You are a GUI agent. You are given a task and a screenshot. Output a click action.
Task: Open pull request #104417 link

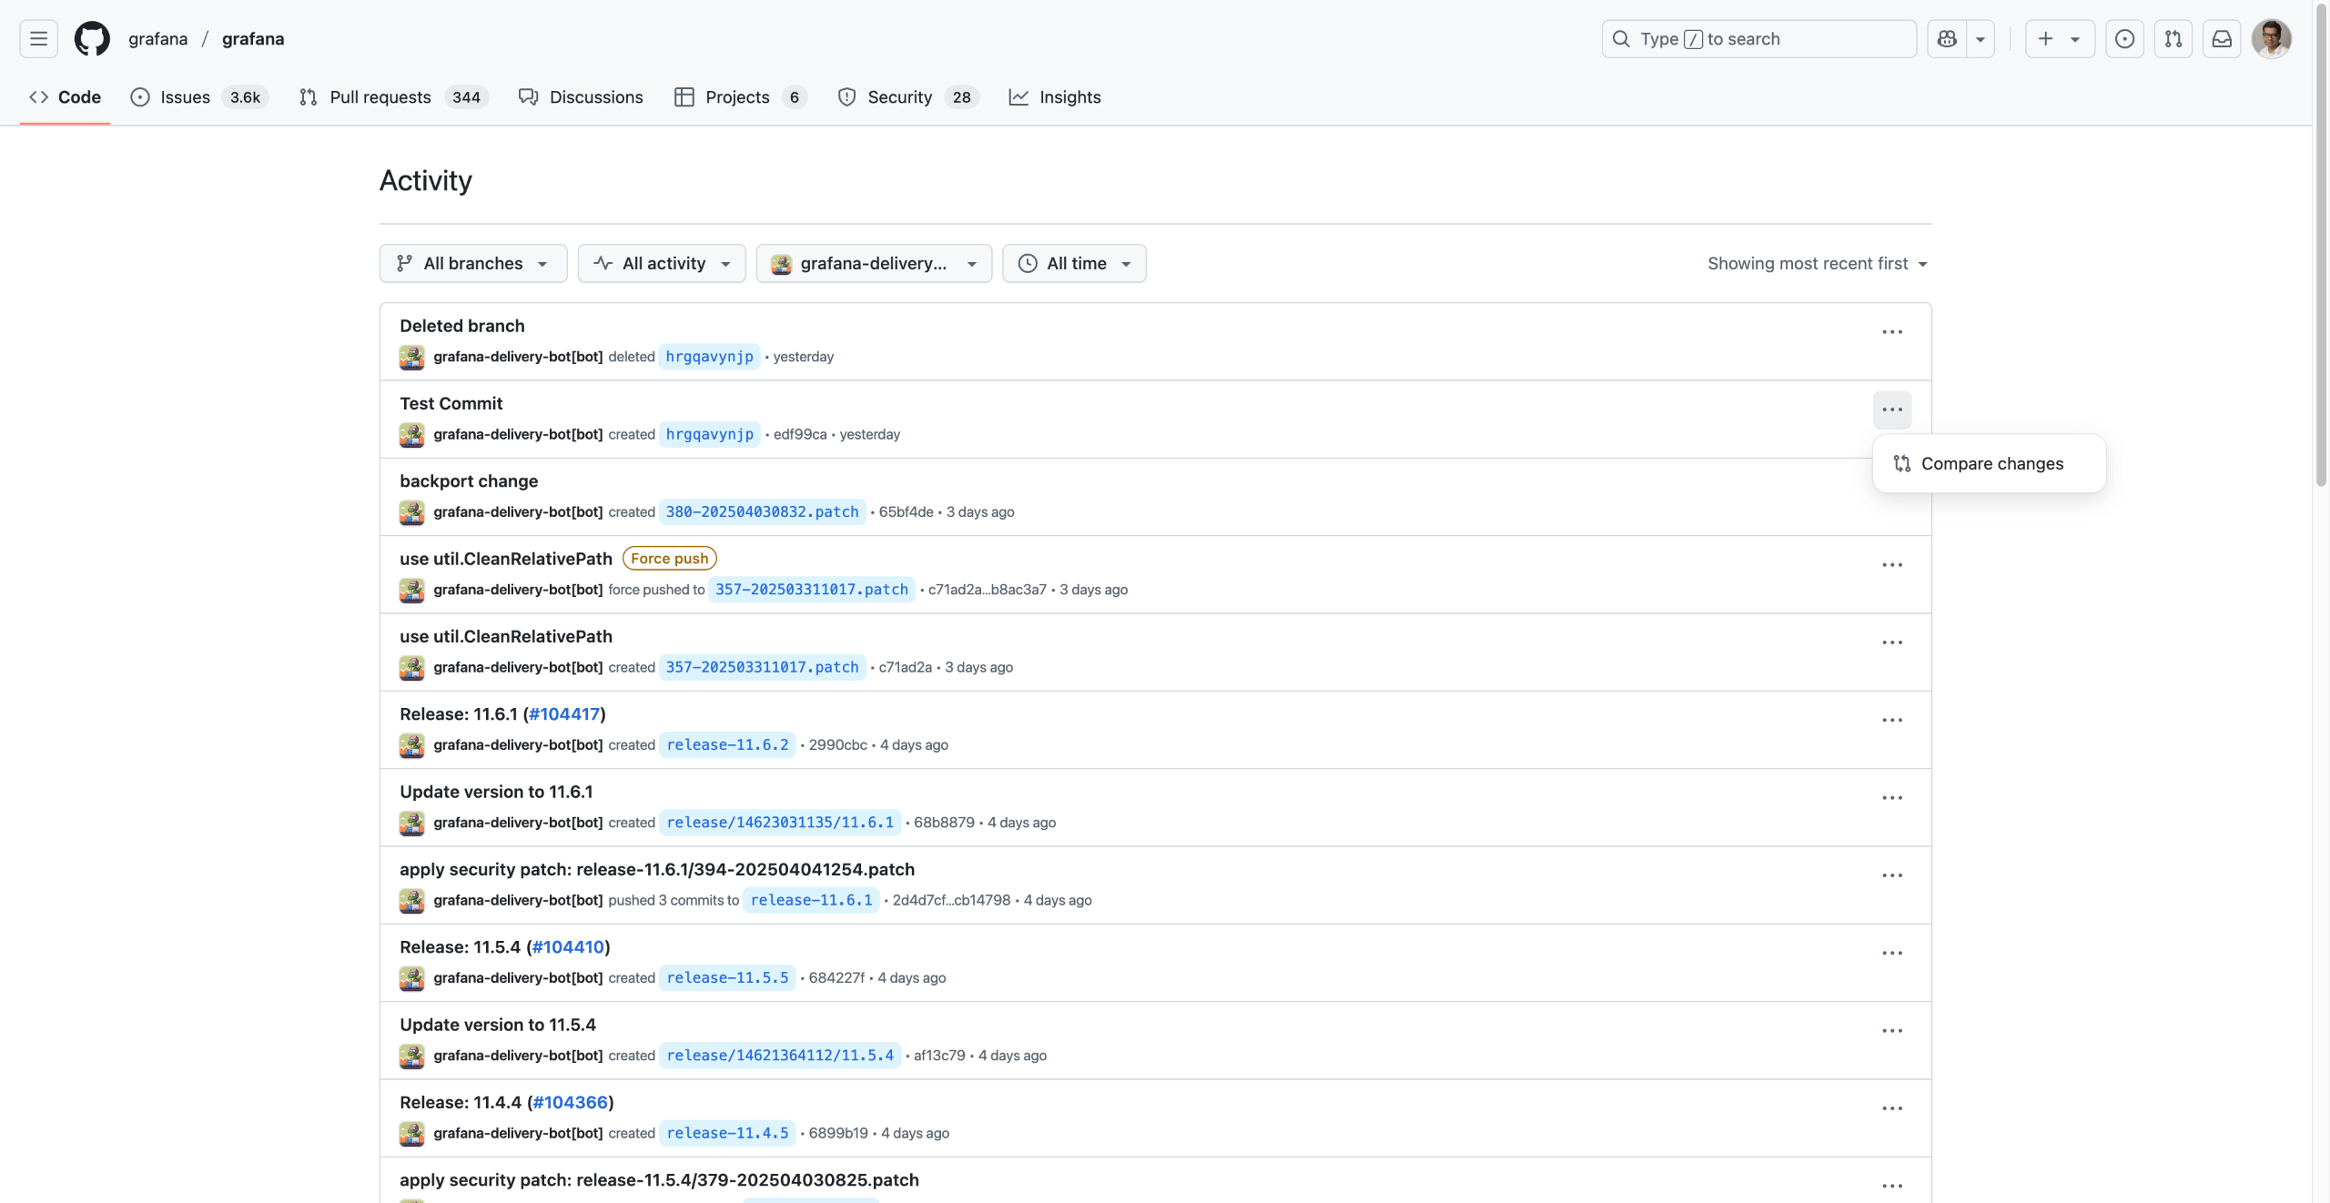click(564, 714)
